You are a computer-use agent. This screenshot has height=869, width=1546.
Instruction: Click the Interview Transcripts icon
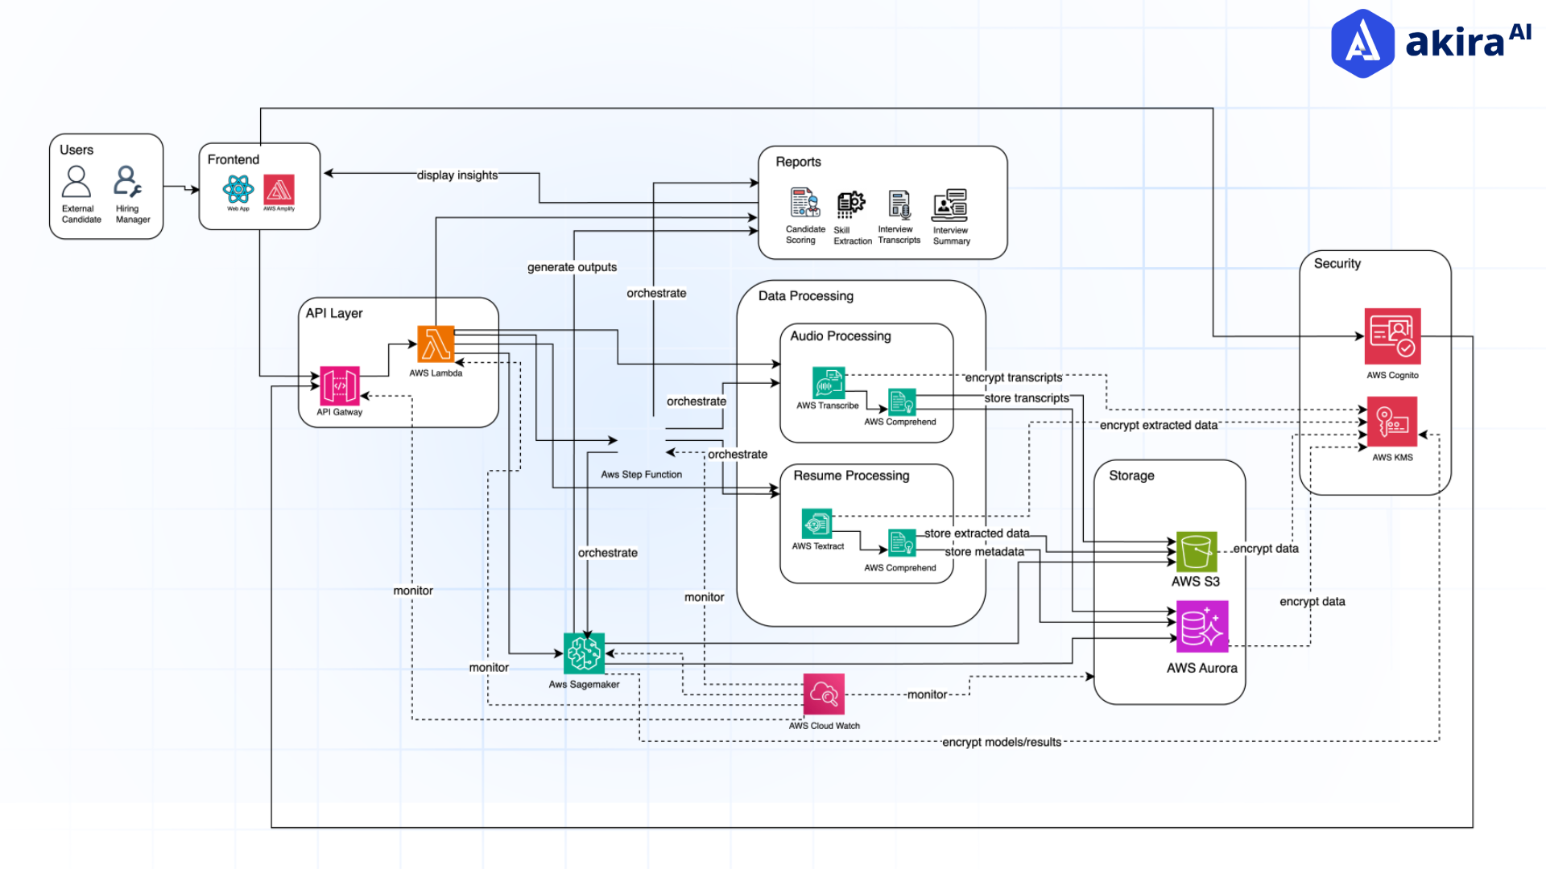point(899,204)
